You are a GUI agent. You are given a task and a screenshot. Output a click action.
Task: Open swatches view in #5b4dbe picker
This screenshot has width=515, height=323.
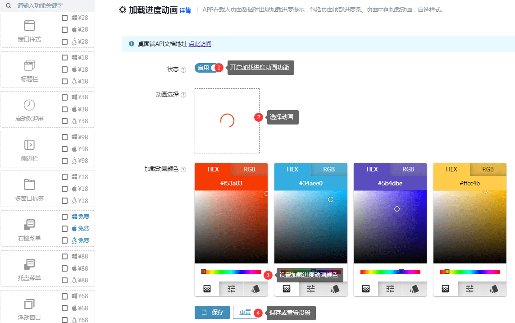(x=415, y=289)
